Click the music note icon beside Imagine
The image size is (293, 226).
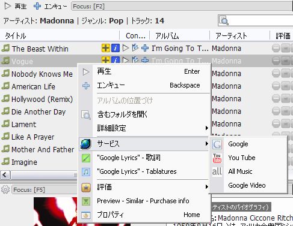5,161
